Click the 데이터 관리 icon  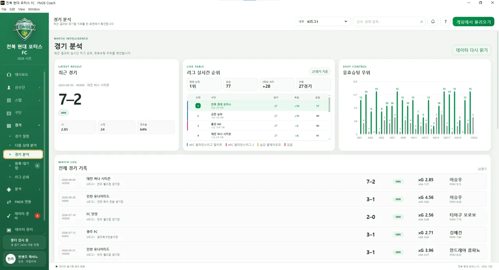point(9,230)
